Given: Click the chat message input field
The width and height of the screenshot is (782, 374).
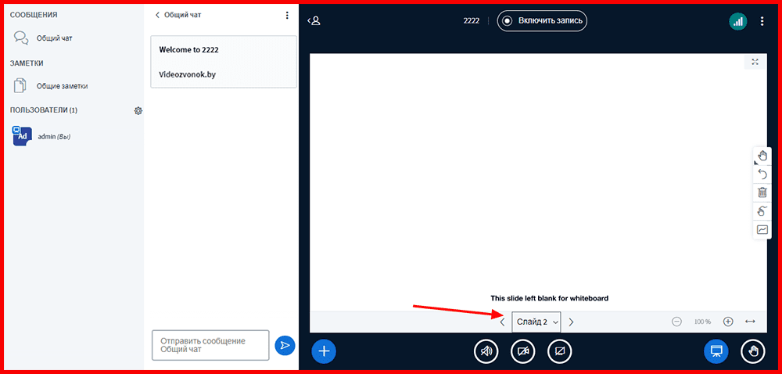Looking at the screenshot, I should (x=210, y=345).
